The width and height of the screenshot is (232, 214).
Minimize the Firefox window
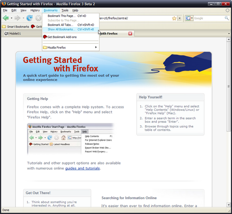click(211, 4)
